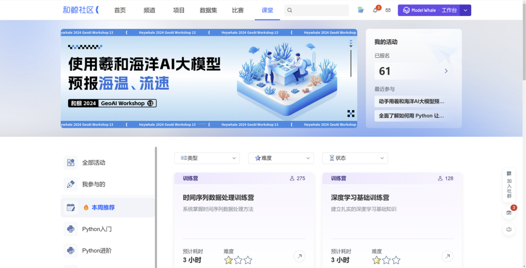Click the 我的活动 heading

386,42
